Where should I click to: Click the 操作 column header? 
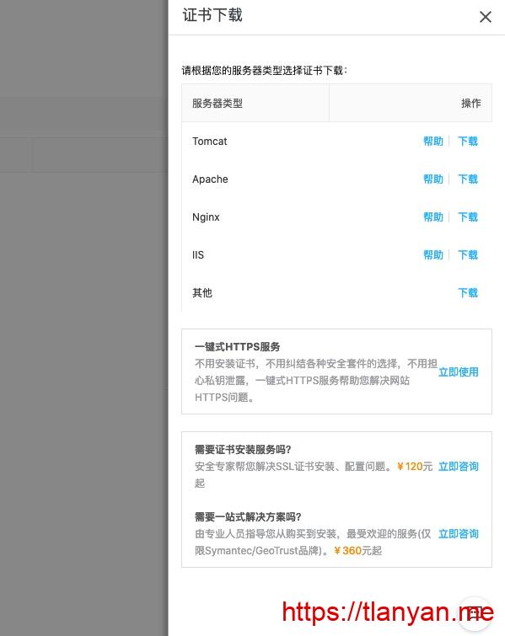(471, 104)
